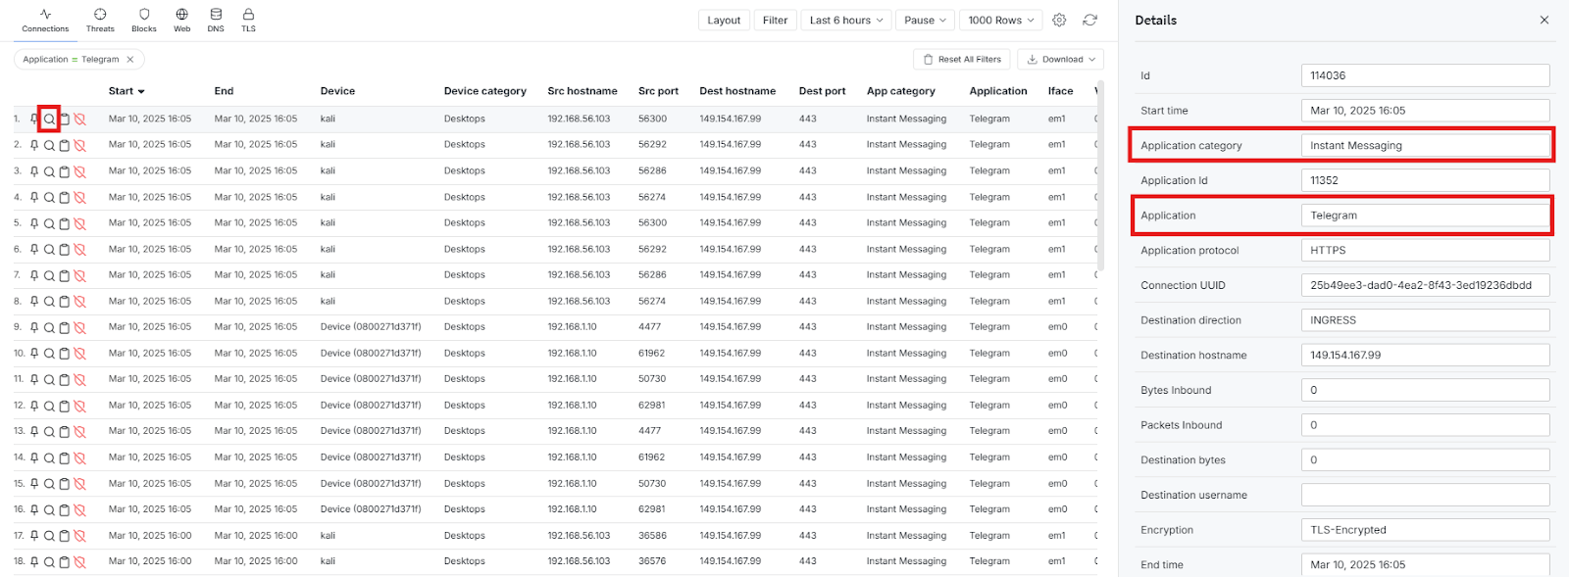The height and width of the screenshot is (577, 1569).
Task: Copy row 17 using the clipboard icon
Action: click(65, 536)
